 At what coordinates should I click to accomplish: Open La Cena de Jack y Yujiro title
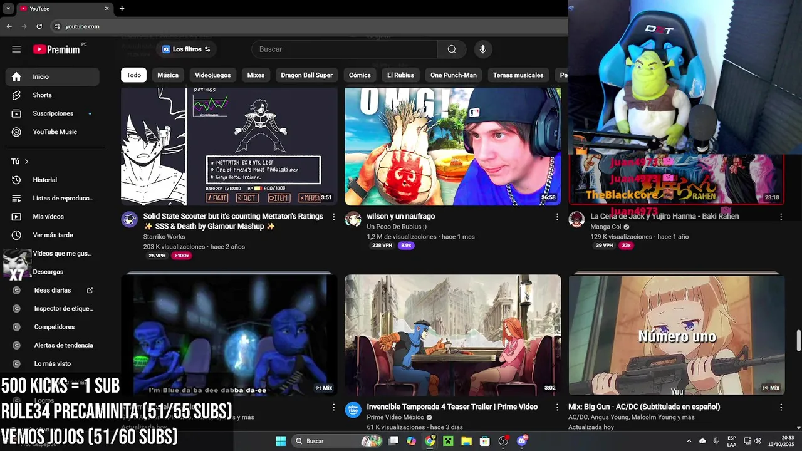pos(665,216)
